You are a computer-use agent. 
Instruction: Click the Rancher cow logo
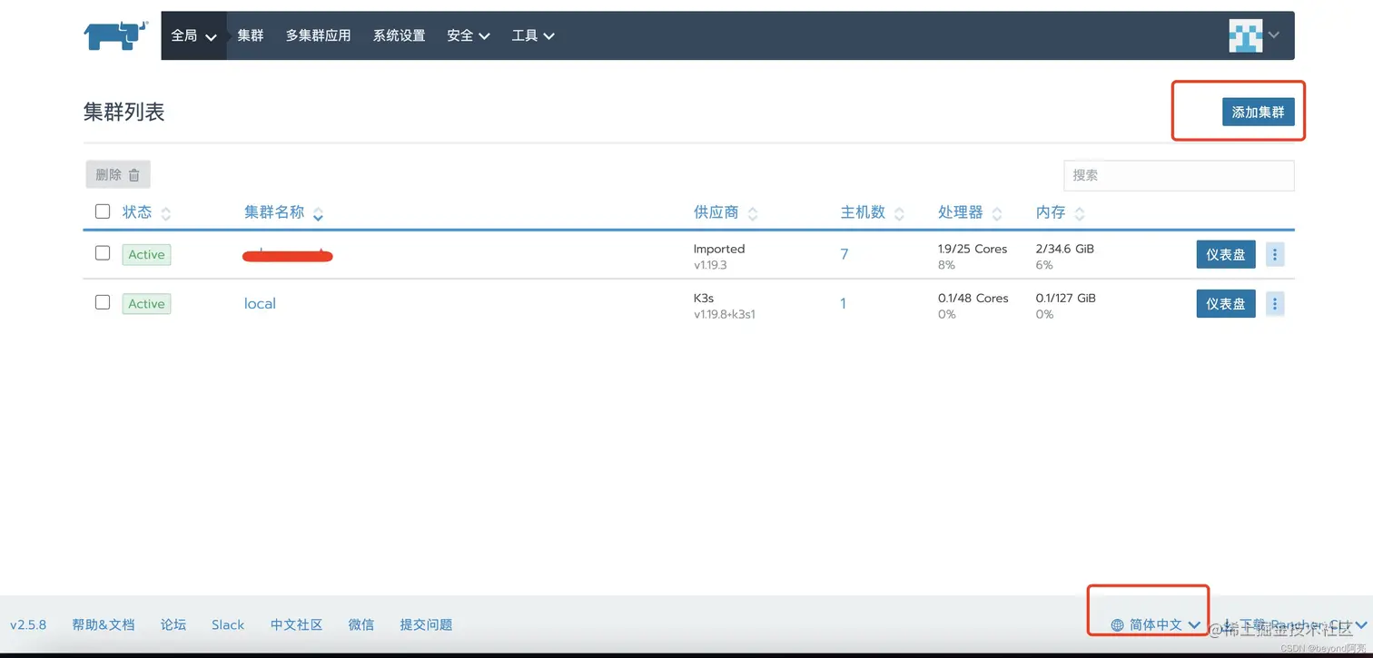pos(114,35)
